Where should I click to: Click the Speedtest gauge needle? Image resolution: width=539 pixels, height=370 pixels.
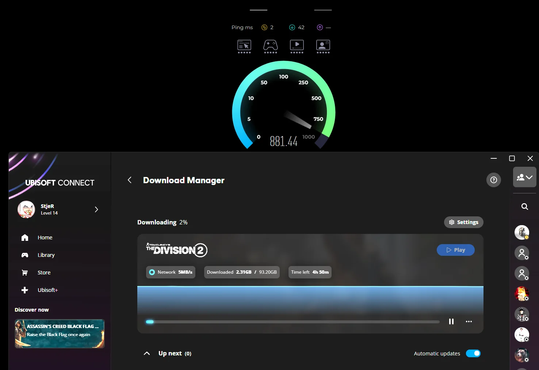[x=298, y=119]
